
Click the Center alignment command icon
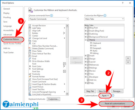[x=30, y=36]
